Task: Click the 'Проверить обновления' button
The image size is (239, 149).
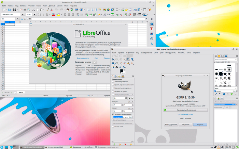Action: point(185,110)
